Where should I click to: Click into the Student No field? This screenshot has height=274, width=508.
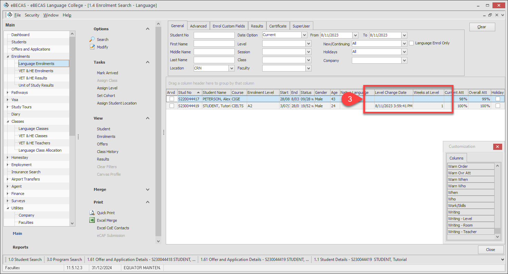point(214,35)
